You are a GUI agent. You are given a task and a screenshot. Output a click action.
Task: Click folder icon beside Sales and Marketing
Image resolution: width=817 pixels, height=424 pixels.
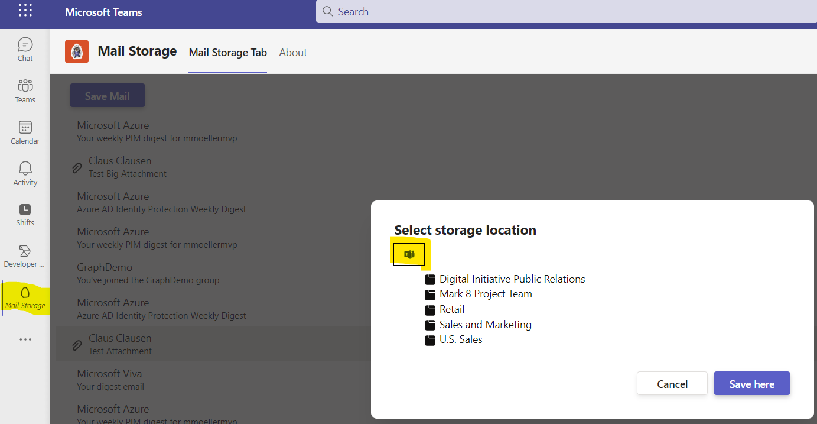(x=430, y=325)
